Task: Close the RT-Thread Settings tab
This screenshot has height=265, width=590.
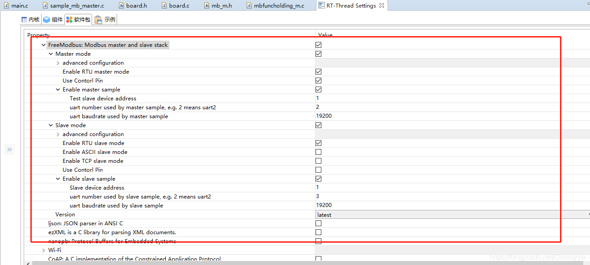Action: (x=381, y=6)
